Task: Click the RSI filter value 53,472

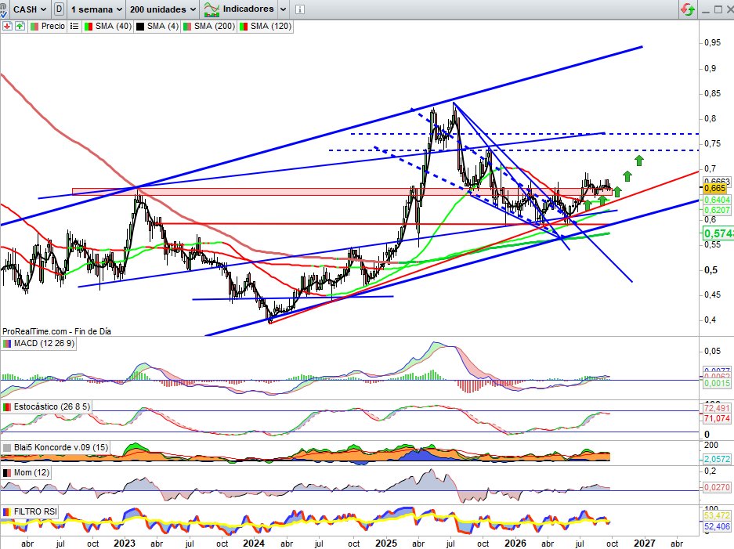Action: coord(717,516)
